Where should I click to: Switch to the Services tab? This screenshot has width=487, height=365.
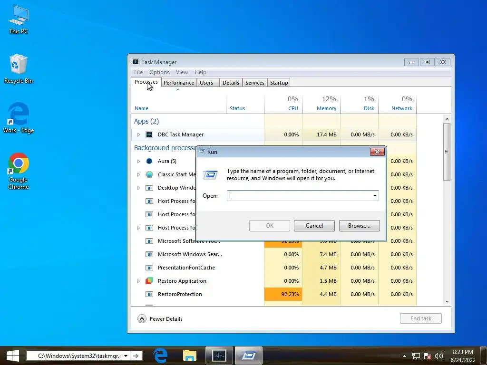255,83
